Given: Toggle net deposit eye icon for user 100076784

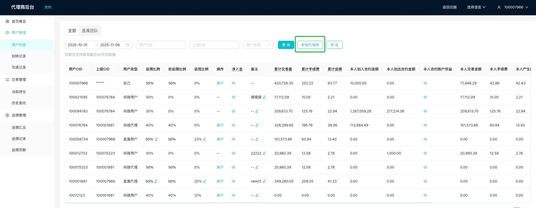Looking at the screenshot, I should pyautogui.click(x=233, y=125).
